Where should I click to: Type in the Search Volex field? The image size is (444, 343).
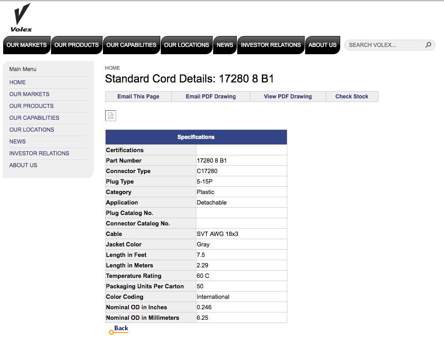pyautogui.click(x=385, y=45)
